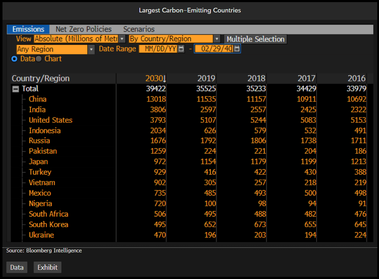Viewport: 379px width, 279px height.
Task: Click Turkey 2030 value 929
Action: click(160, 172)
